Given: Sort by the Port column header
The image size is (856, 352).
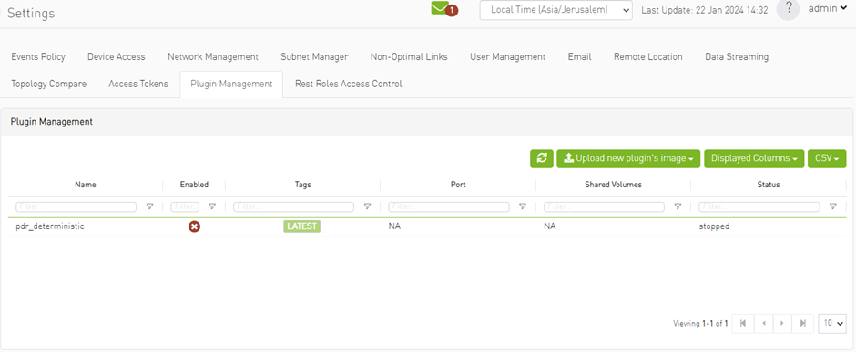Looking at the screenshot, I should click(457, 185).
